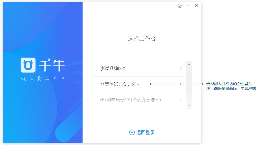Click the scrollbar down arrow

(x=189, y=106)
